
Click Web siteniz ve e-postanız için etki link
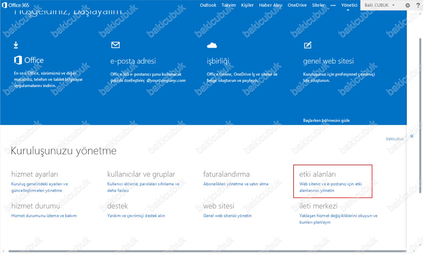(330, 187)
